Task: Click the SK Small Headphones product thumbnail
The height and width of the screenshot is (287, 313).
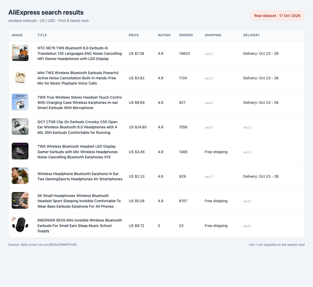Action: click(x=20, y=200)
